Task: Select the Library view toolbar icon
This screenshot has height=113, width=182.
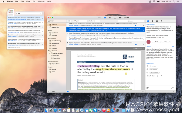Action: tap(105, 18)
